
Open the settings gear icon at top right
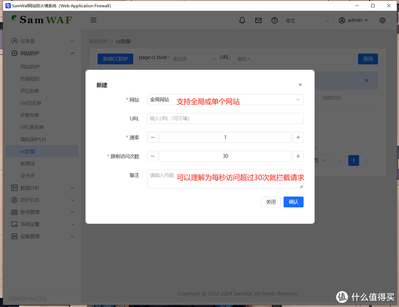pos(382,20)
